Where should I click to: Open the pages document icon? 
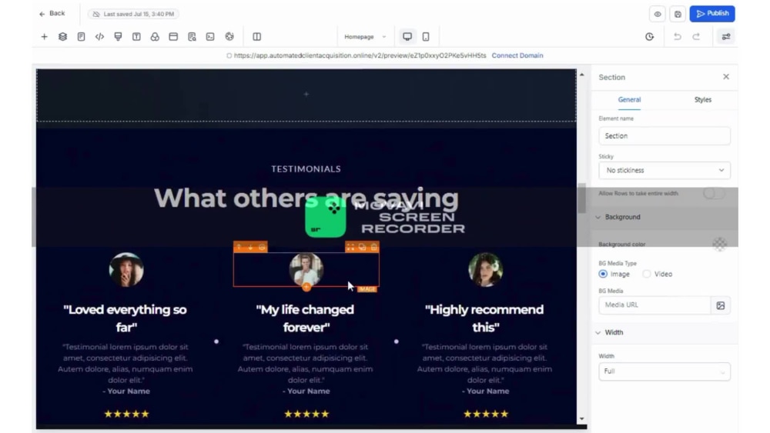pos(81,37)
